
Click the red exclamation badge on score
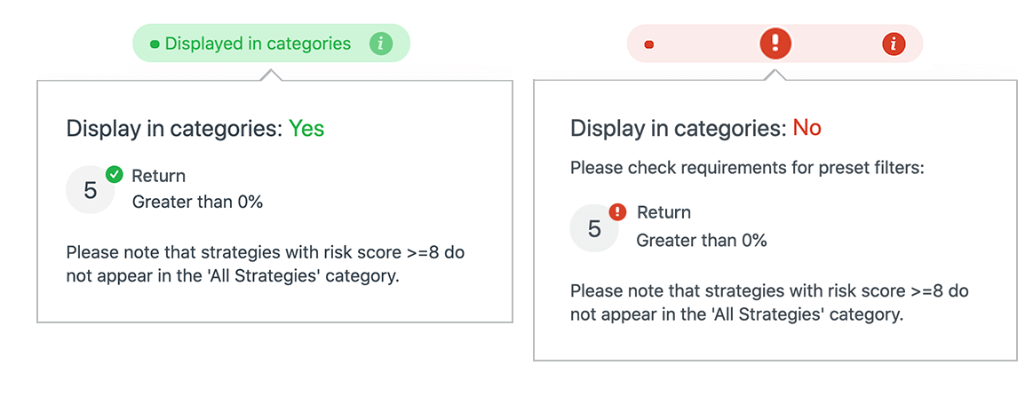pyautogui.click(x=618, y=211)
